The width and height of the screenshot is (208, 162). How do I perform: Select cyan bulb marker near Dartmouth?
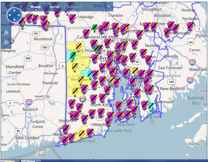coord(151,106)
